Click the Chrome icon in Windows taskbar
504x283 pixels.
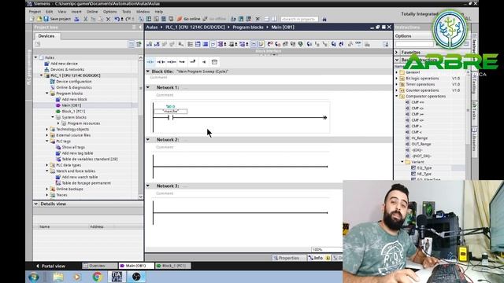tap(98, 276)
